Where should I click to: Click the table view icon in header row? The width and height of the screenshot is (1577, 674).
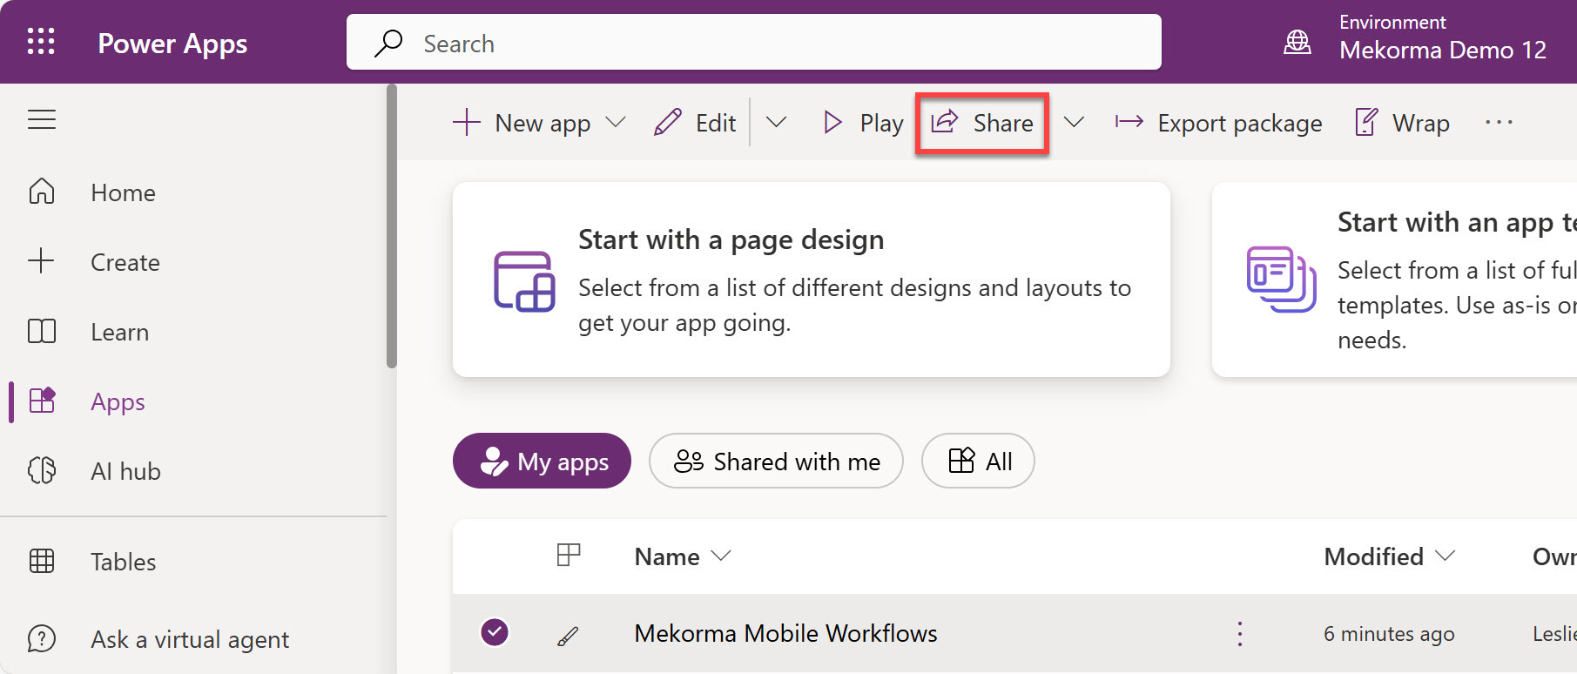click(x=568, y=555)
